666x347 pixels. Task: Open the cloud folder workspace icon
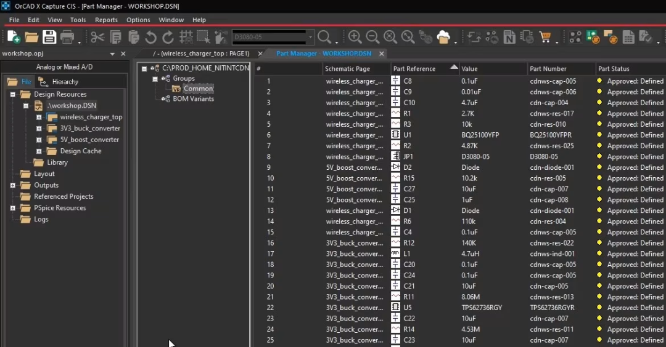443,38
